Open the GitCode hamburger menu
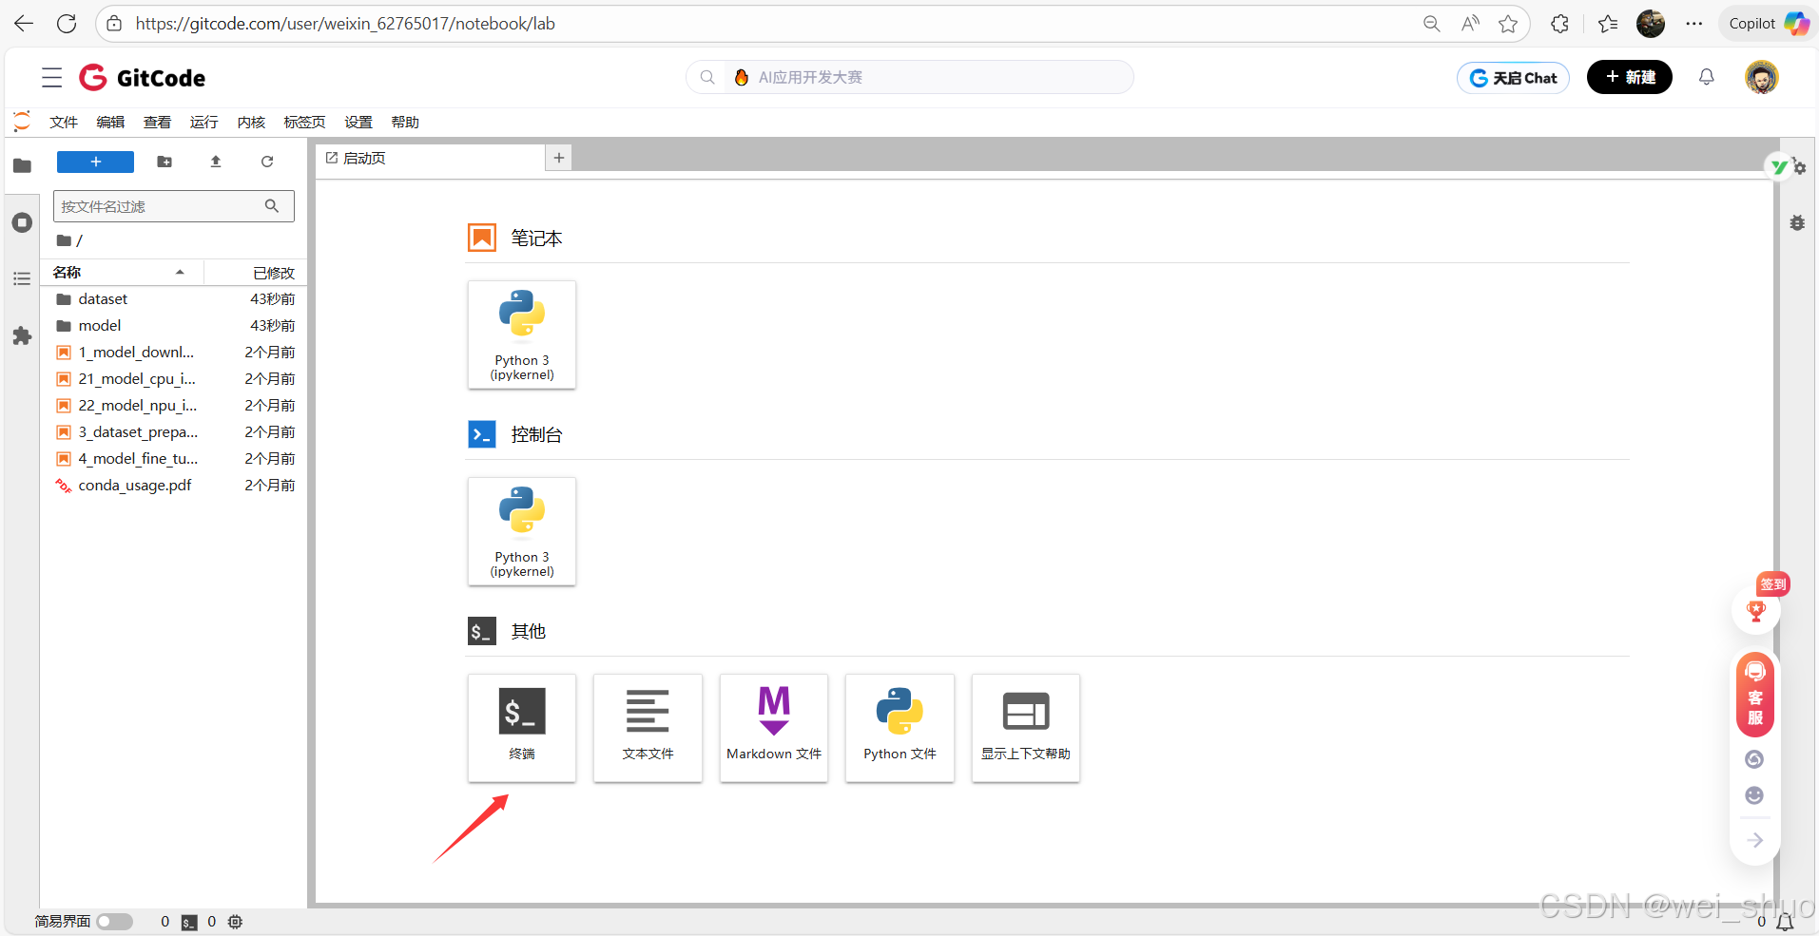This screenshot has width=1819, height=936. pyautogui.click(x=52, y=78)
